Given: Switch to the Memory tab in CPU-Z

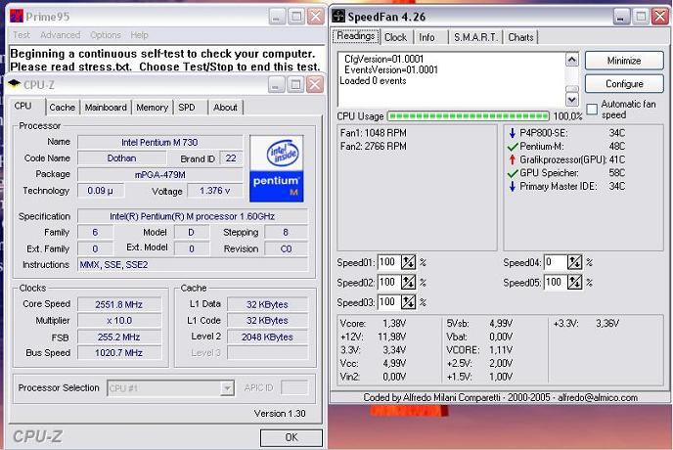Looking at the screenshot, I should 152,108.
